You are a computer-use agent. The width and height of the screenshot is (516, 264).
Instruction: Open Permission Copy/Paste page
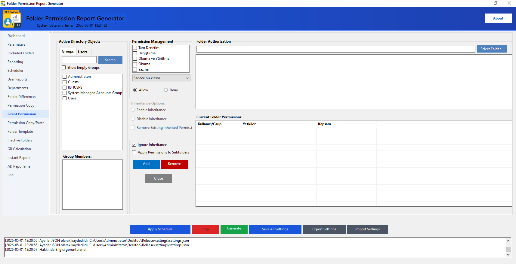pyautogui.click(x=26, y=123)
